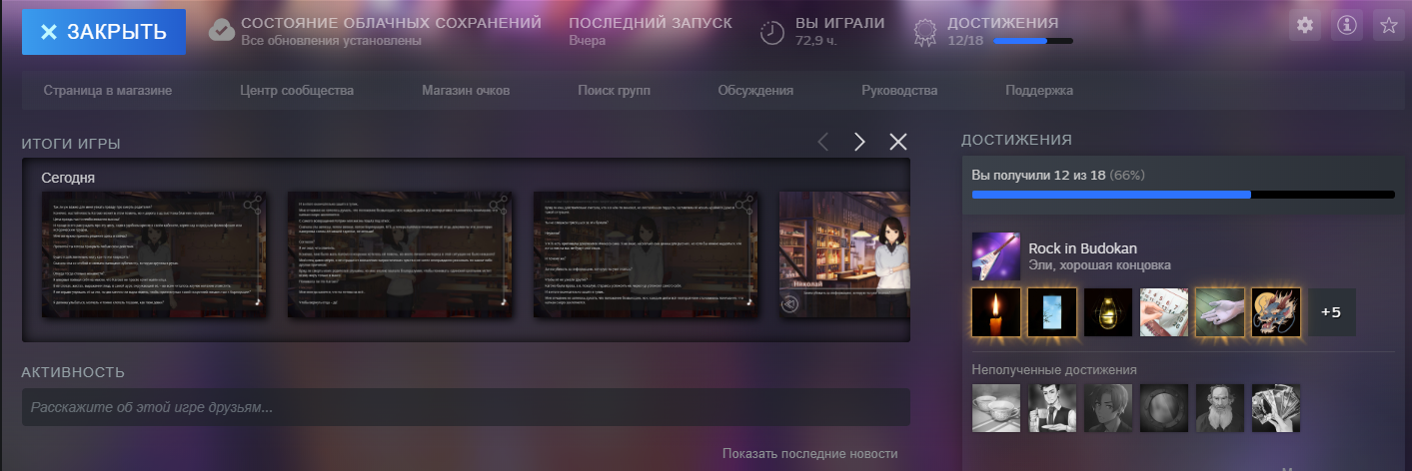This screenshot has width=1412, height=471.
Task: Select the calendar page achievement icon
Action: [1164, 312]
